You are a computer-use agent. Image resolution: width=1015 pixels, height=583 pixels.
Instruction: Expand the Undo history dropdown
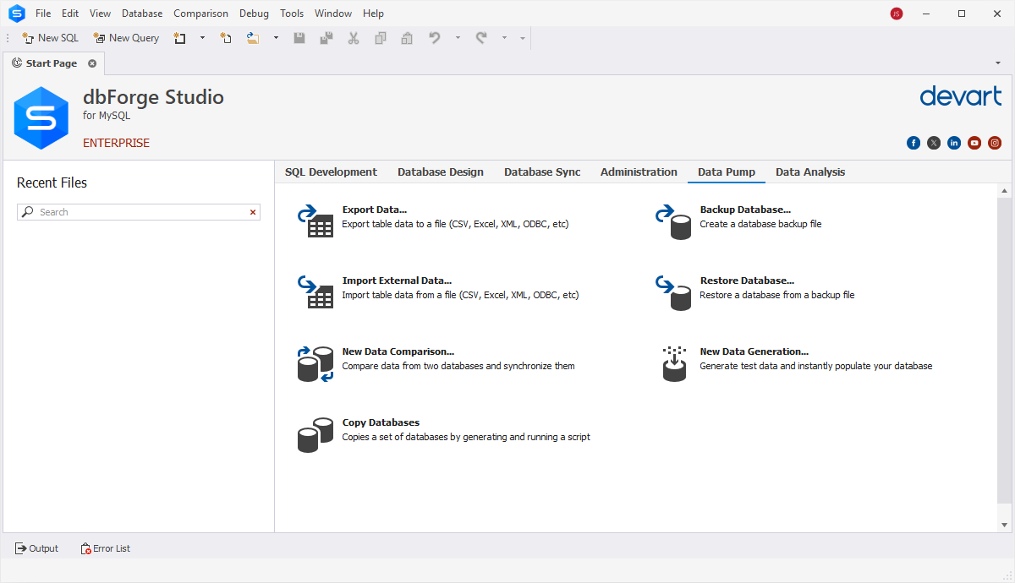click(458, 38)
